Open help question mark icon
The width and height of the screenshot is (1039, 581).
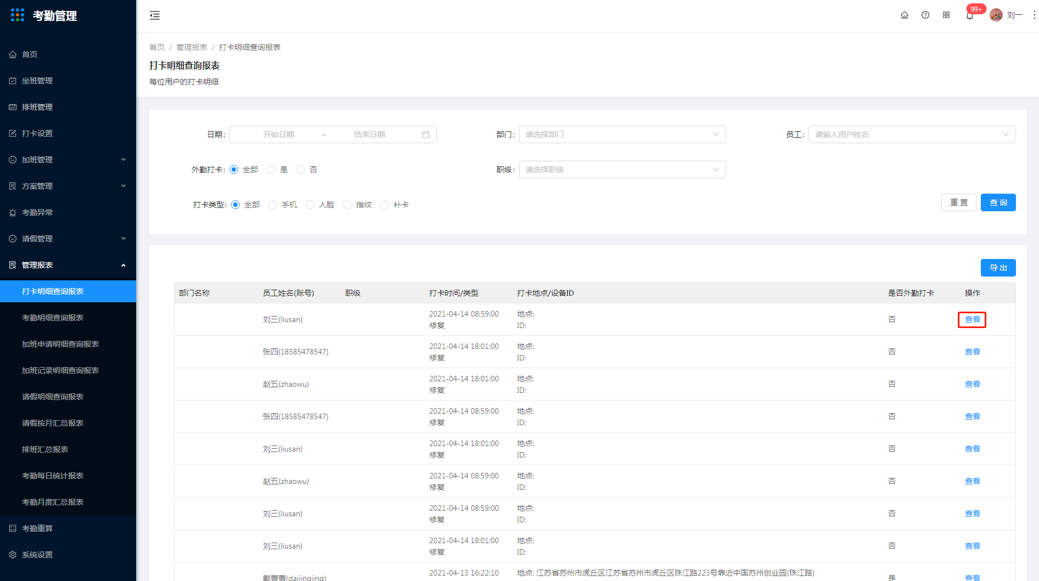click(925, 15)
